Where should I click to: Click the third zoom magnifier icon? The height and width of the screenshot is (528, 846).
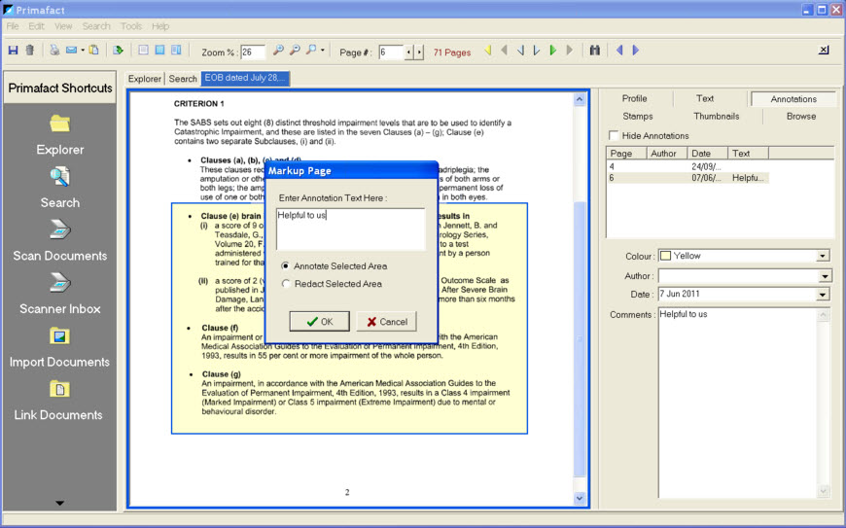point(311,51)
